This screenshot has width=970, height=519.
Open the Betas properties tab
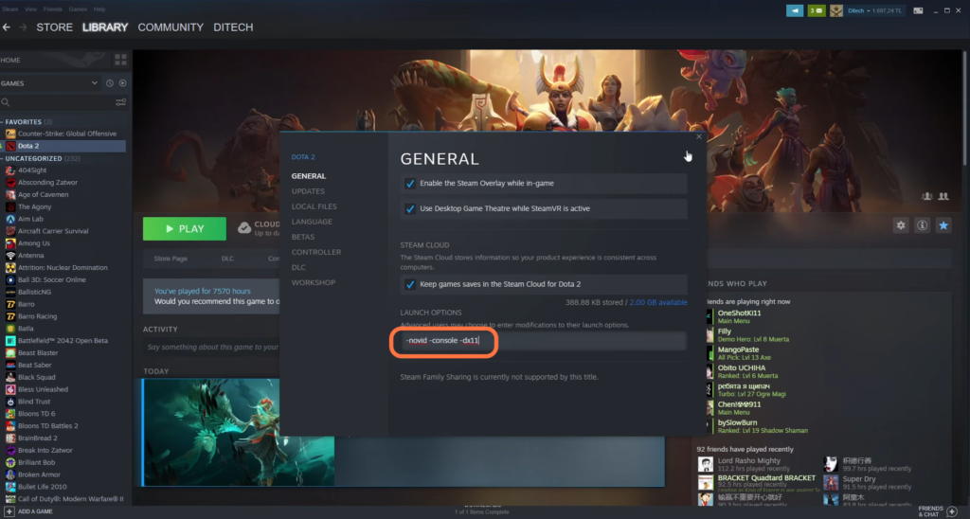[303, 237]
